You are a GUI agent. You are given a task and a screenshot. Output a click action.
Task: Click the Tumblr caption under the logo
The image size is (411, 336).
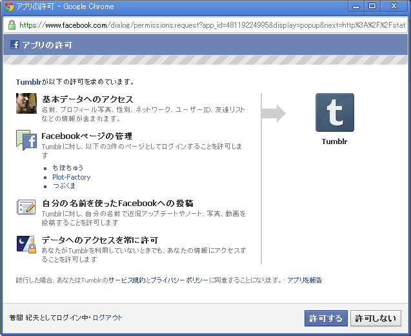click(x=334, y=142)
